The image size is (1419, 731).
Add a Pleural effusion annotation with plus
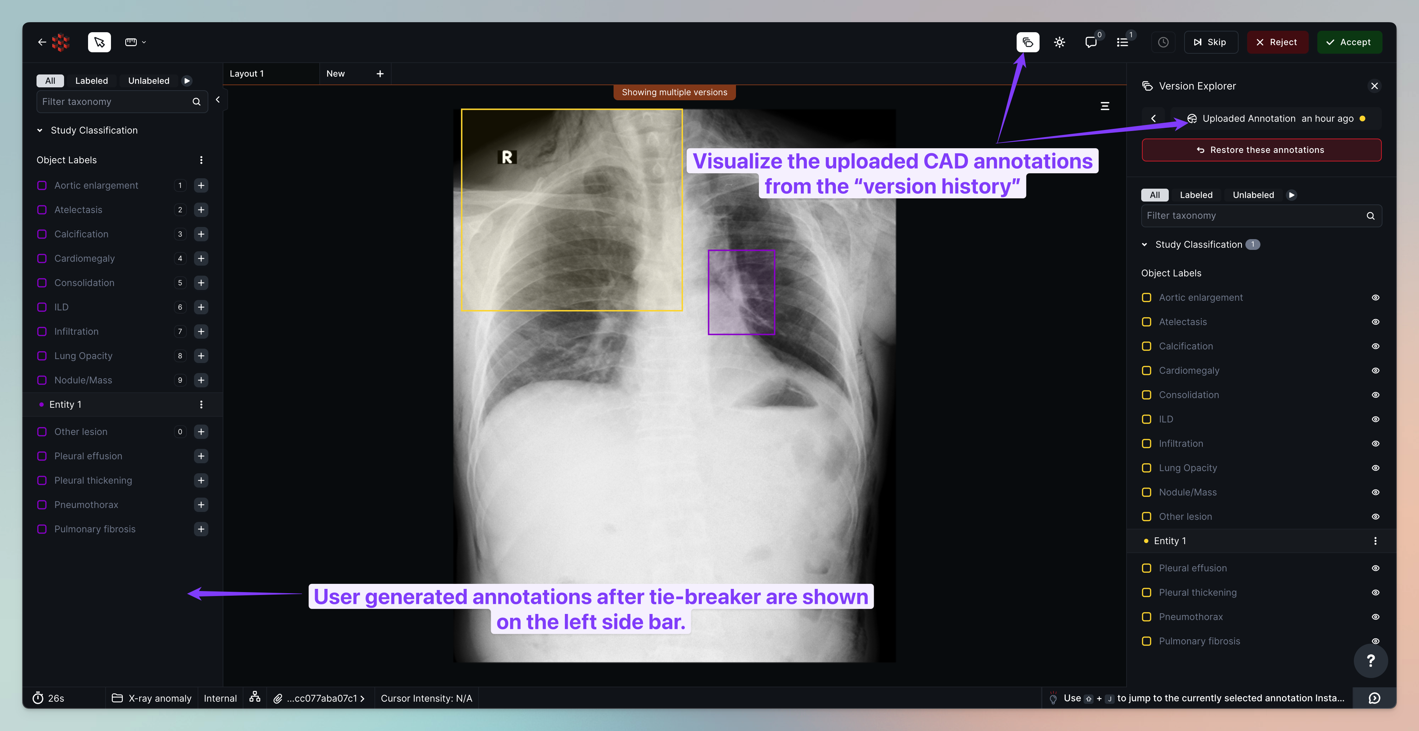pos(201,456)
